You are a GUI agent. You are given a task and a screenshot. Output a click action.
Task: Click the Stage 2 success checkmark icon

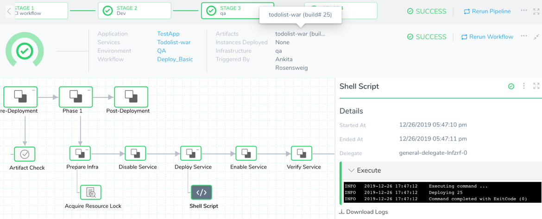click(108, 11)
